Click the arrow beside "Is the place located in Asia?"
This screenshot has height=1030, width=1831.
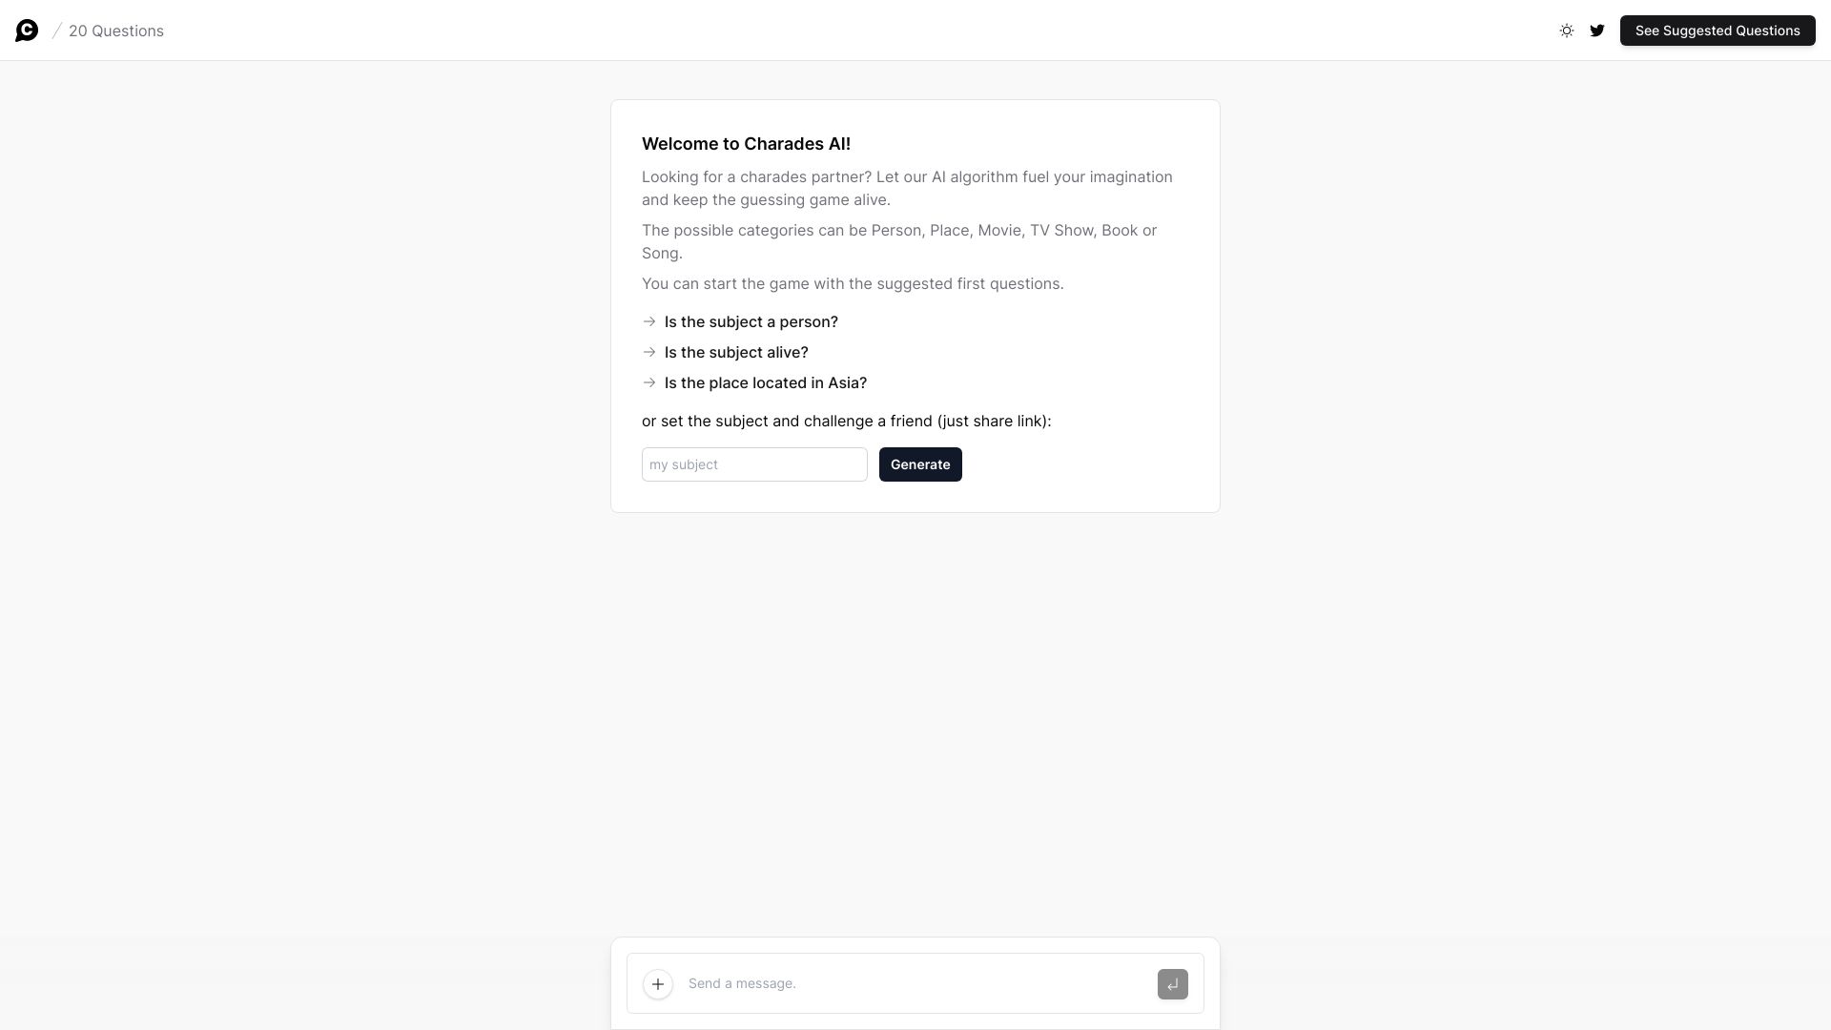tap(649, 382)
